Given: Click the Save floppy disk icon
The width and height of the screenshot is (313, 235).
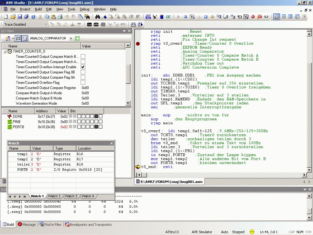Looking at the screenshot, I should [20, 17].
